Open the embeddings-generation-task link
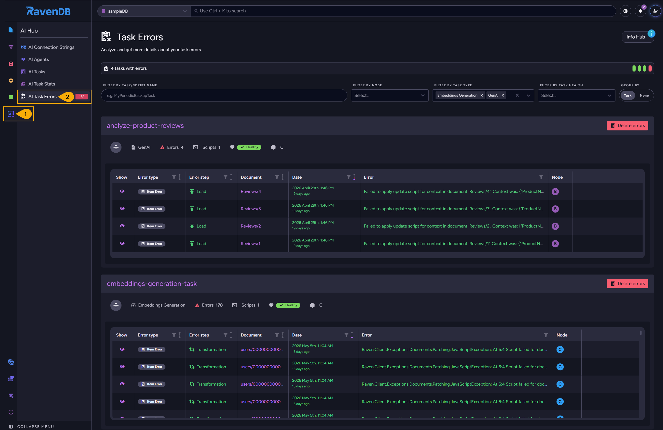The image size is (663, 430). click(x=151, y=284)
